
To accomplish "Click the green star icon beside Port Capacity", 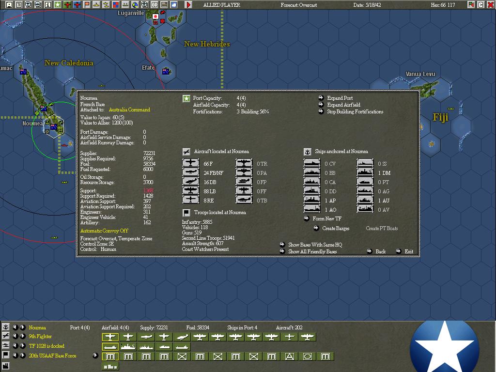I will point(186,98).
